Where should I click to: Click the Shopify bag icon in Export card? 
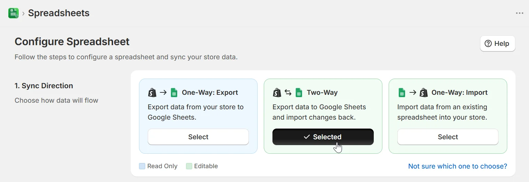[x=152, y=92]
